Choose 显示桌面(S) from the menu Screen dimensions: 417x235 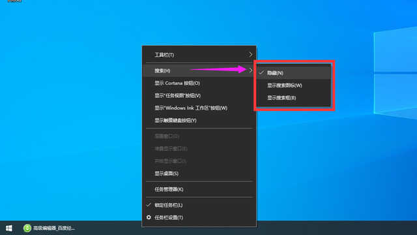199,174
